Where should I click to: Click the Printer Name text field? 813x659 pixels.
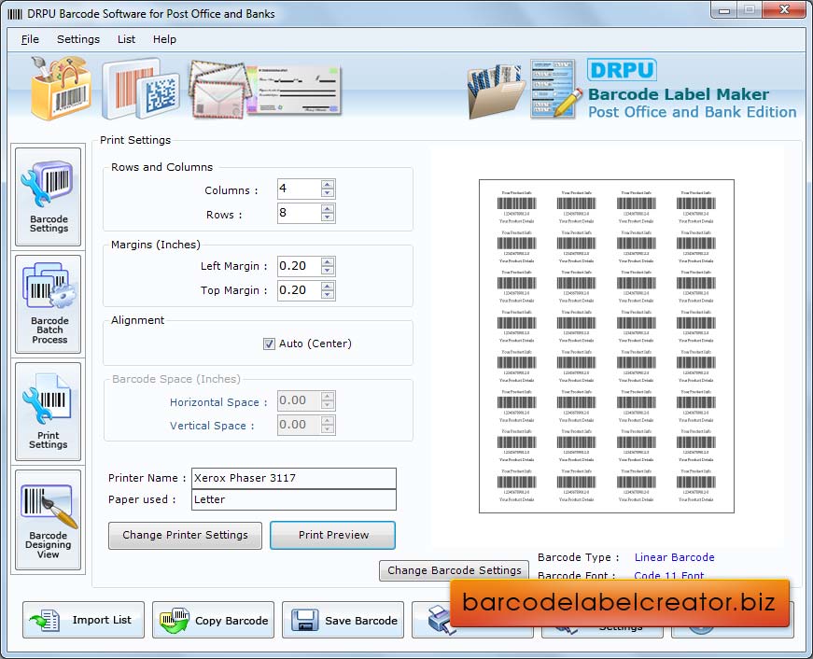tap(294, 478)
